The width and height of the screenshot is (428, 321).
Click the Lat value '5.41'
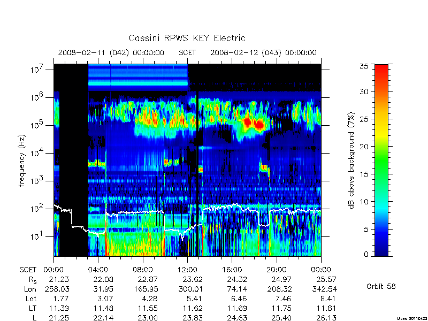click(195, 299)
